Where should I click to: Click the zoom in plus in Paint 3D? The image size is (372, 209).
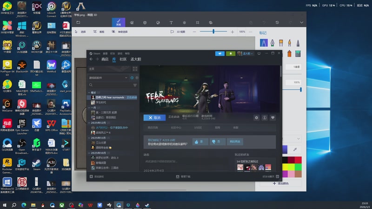(232, 32)
